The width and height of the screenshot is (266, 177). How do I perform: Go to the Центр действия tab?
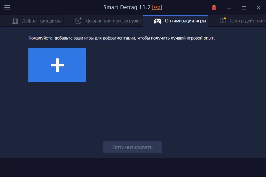[x=247, y=21]
